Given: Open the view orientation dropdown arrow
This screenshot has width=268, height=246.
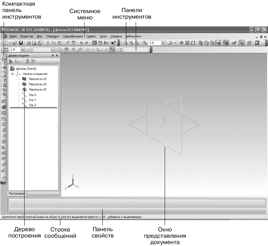Looking at the screenshot, I should 176,43.
